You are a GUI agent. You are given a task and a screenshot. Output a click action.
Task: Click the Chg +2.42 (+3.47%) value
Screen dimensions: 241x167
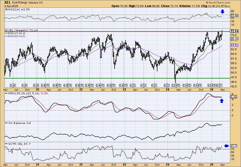[x=214, y=6]
